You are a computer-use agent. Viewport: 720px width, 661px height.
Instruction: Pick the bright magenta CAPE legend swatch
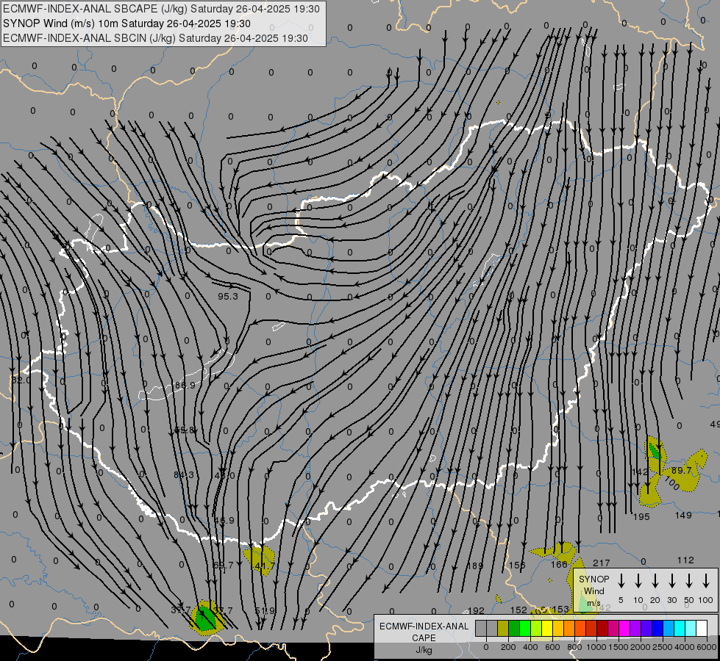coord(624,629)
